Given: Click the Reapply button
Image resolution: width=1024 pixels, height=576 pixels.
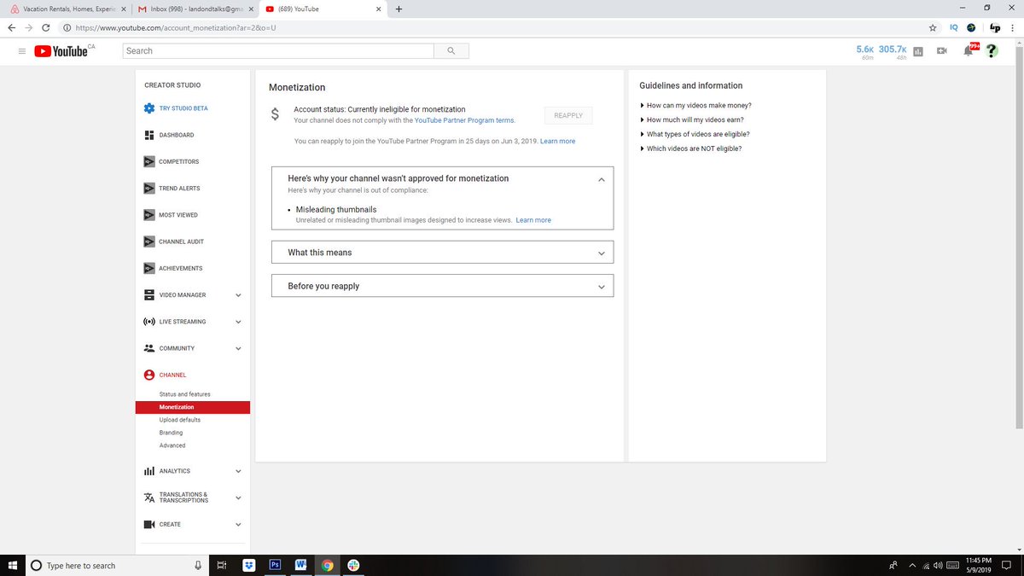Looking at the screenshot, I should click(x=568, y=115).
